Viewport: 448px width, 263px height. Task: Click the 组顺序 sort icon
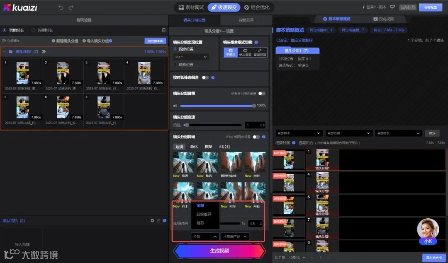point(4,41)
